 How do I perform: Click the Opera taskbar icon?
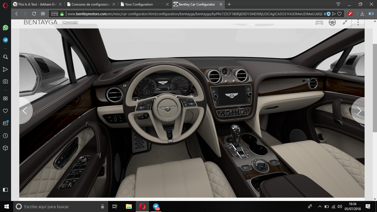coord(142,206)
